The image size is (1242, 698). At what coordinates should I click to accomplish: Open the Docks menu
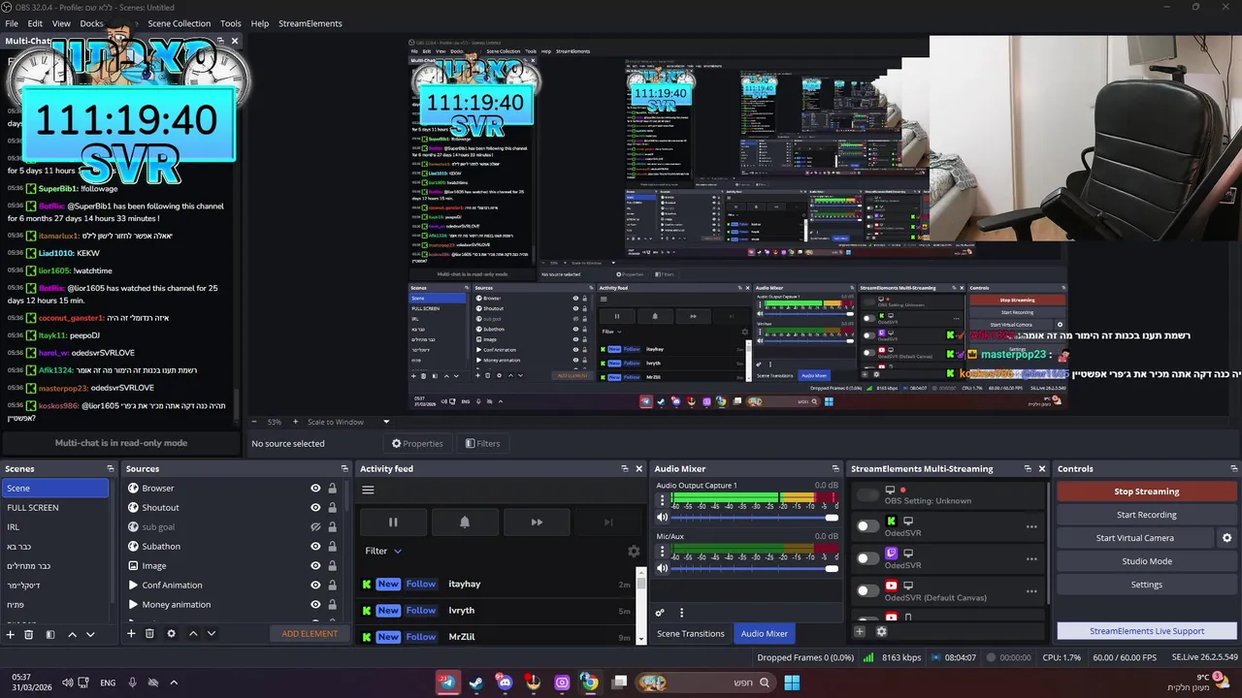pos(91,23)
